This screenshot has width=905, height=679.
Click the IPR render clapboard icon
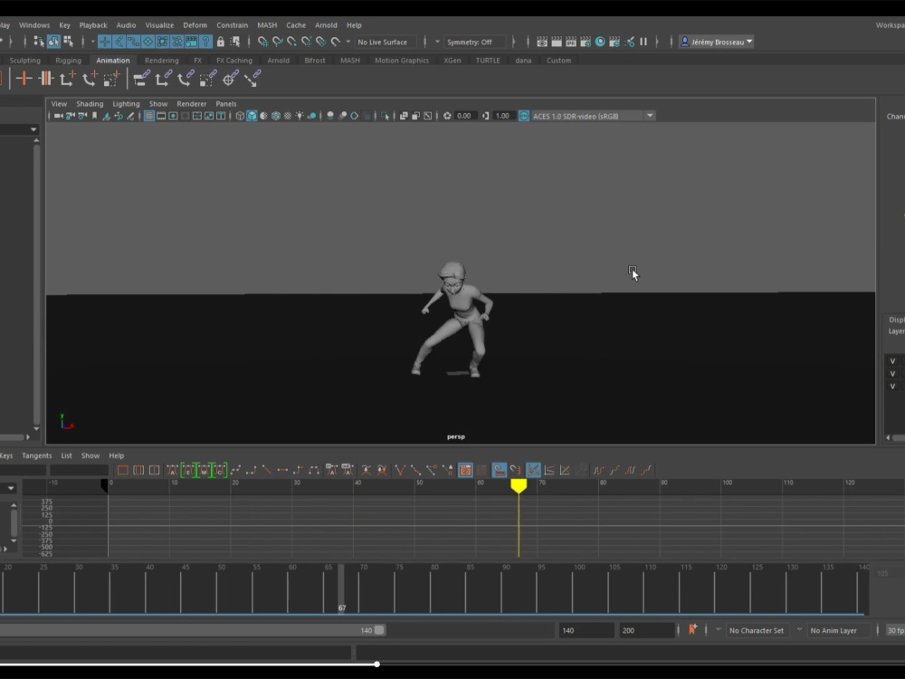click(571, 42)
